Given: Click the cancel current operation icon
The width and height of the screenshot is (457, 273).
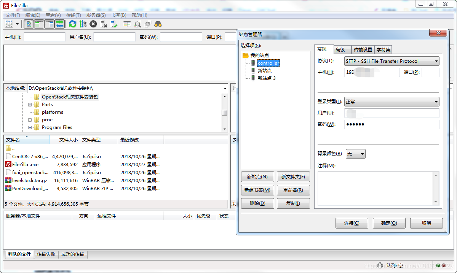Looking at the screenshot, I should pos(93,24).
